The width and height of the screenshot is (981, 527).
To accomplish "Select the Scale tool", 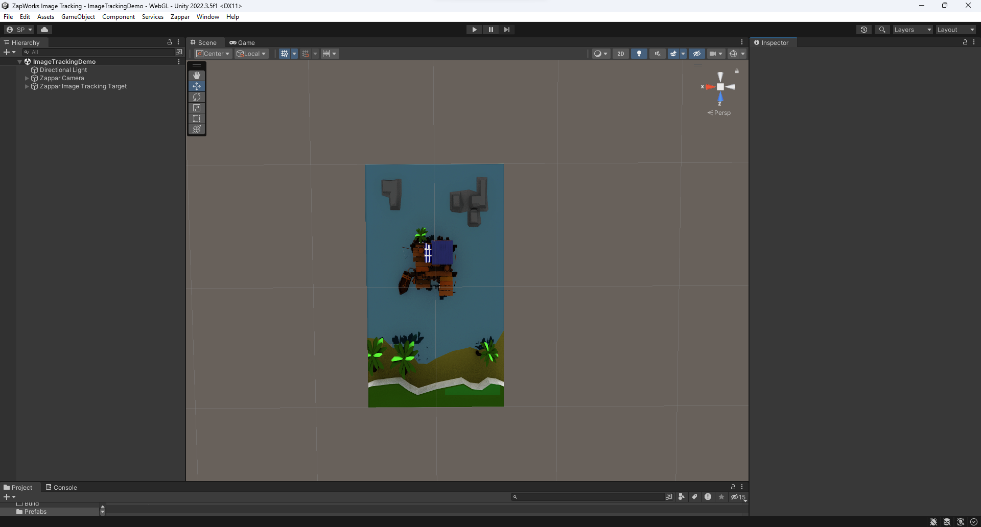I will [x=197, y=108].
